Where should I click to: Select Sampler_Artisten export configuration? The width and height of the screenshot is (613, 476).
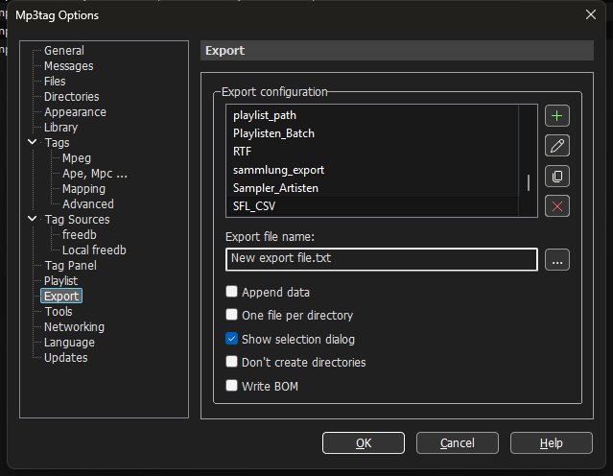(372, 188)
